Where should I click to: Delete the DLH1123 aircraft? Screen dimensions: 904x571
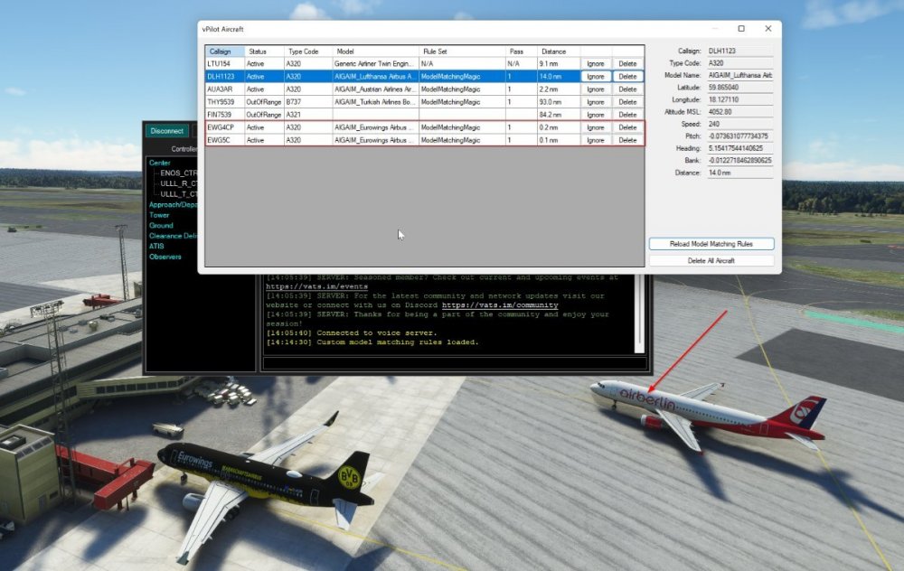628,76
